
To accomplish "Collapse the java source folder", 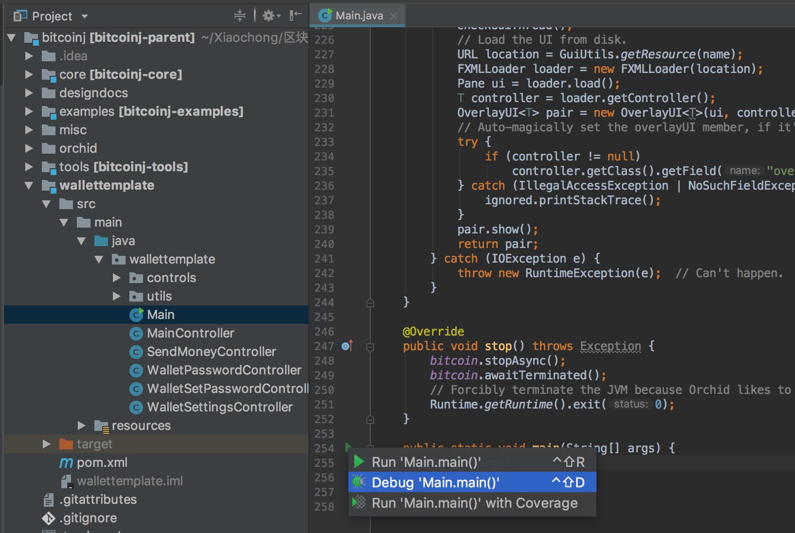I will (81, 241).
